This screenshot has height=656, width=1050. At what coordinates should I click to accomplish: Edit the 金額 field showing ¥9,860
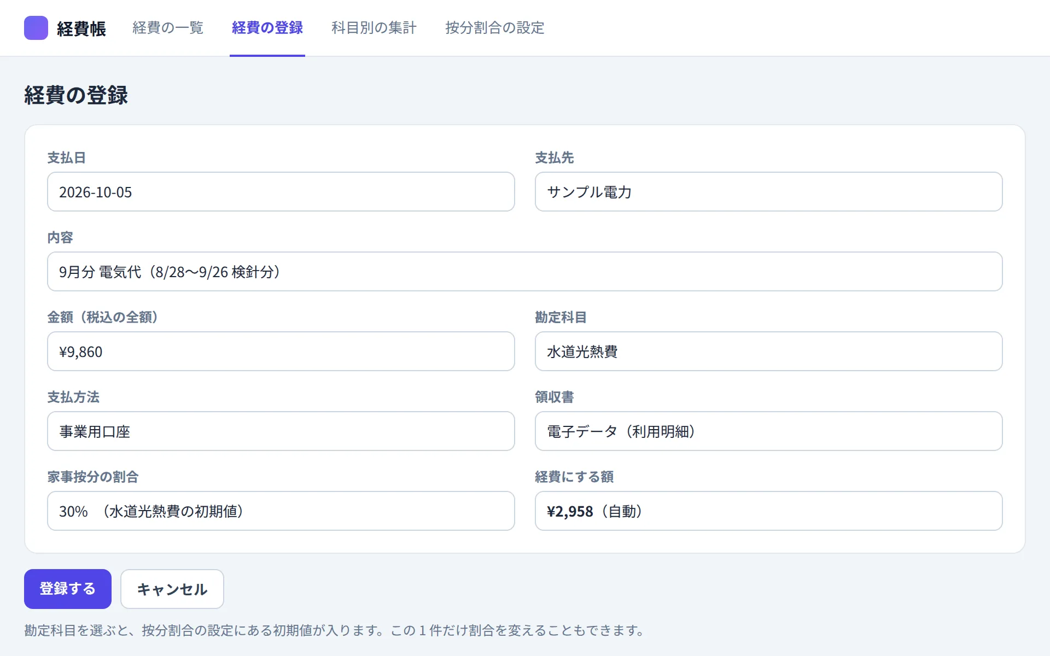[x=281, y=352]
